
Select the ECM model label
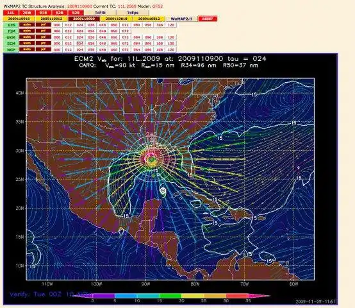coord(12,43)
